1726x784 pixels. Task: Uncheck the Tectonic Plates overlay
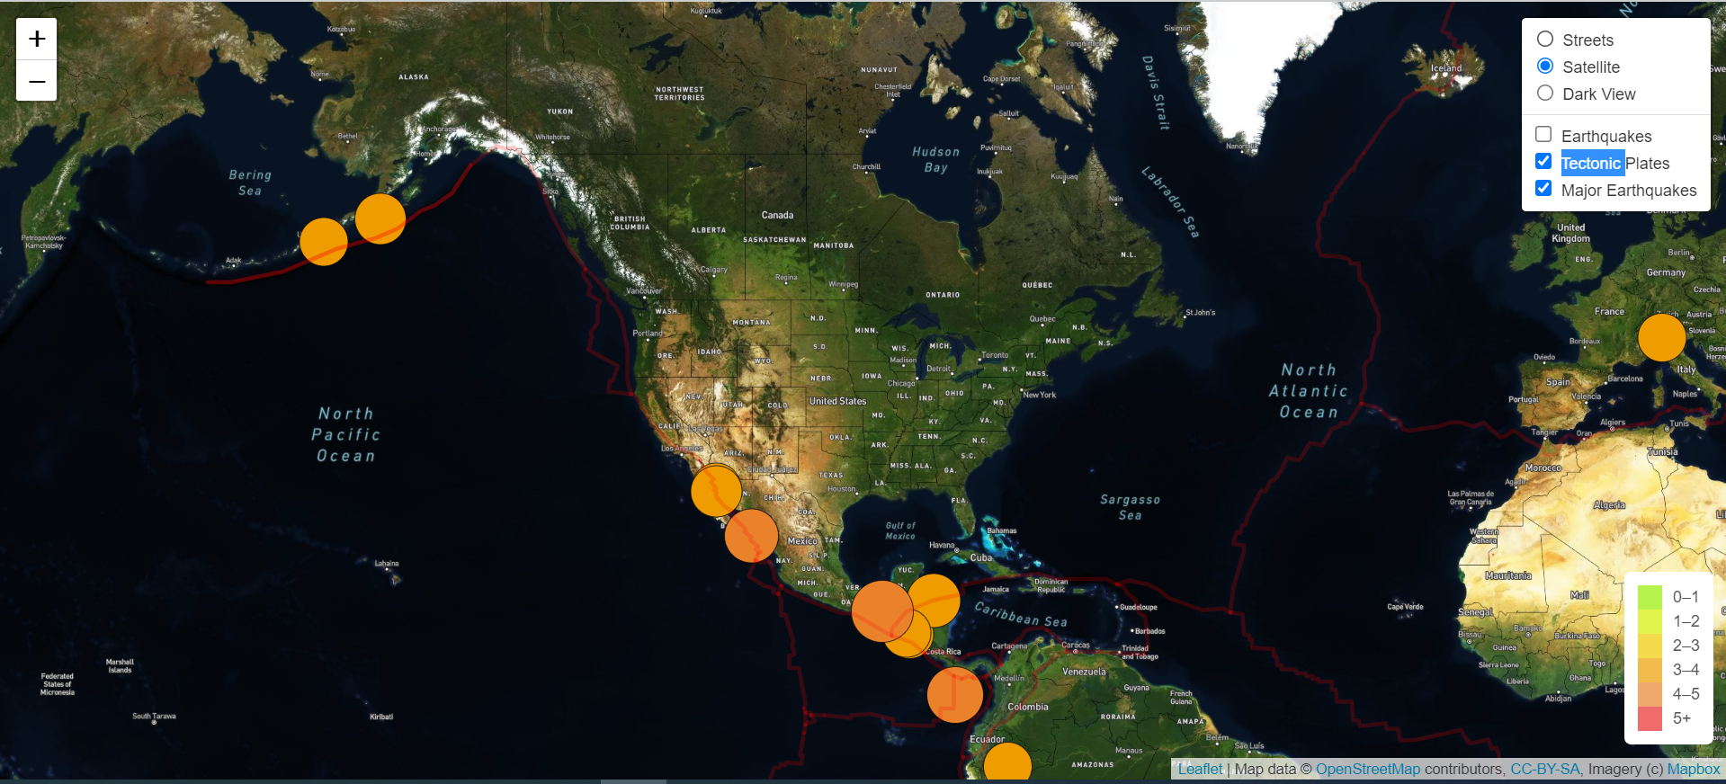tap(1543, 161)
